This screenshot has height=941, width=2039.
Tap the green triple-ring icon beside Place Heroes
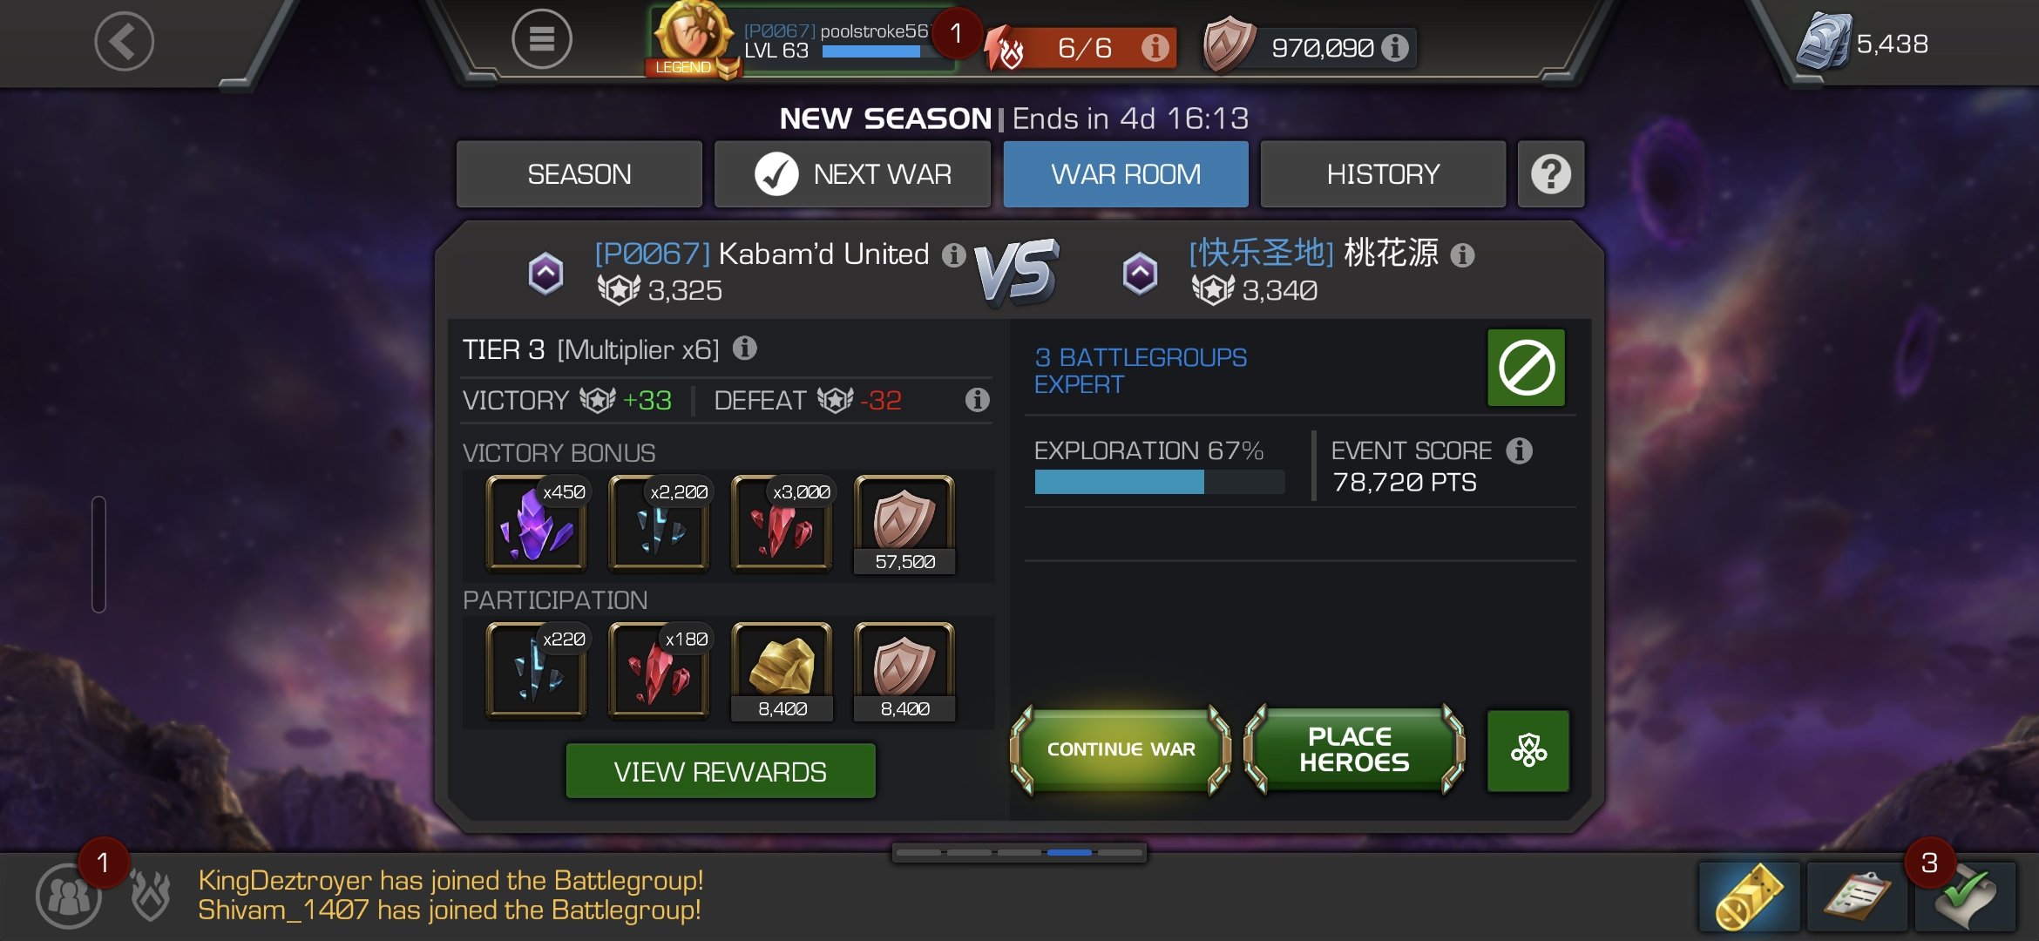[1528, 750]
